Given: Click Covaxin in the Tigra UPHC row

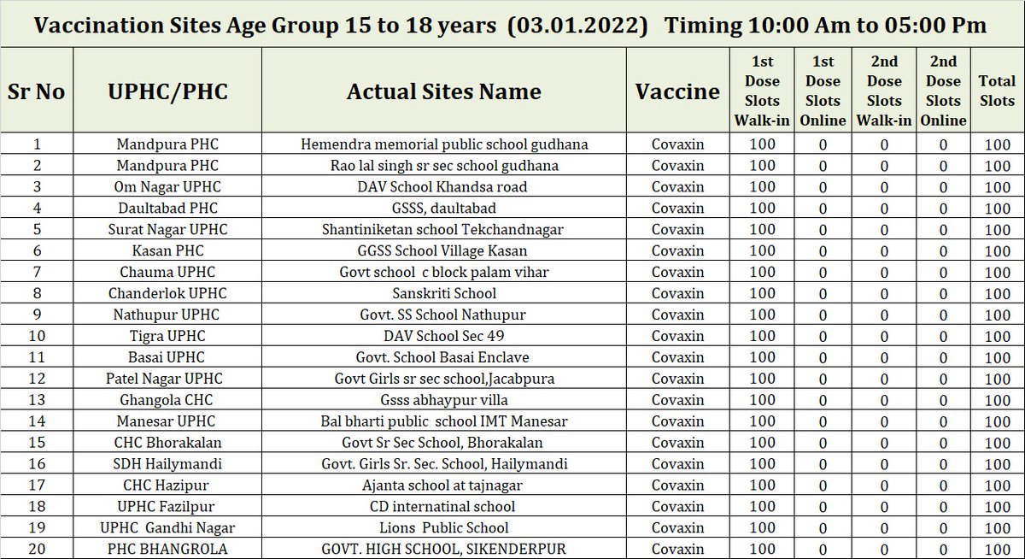Looking at the screenshot, I should (677, 337).
